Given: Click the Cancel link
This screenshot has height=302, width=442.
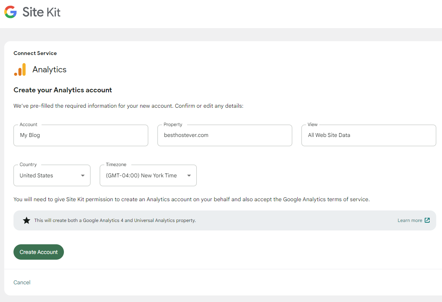Looking at the screenshot, I should coord(22,282).
